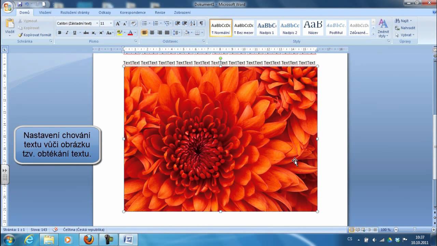Click the Najít find button
This screenshot has height=246, width=437.
click(x=404, y=21)
